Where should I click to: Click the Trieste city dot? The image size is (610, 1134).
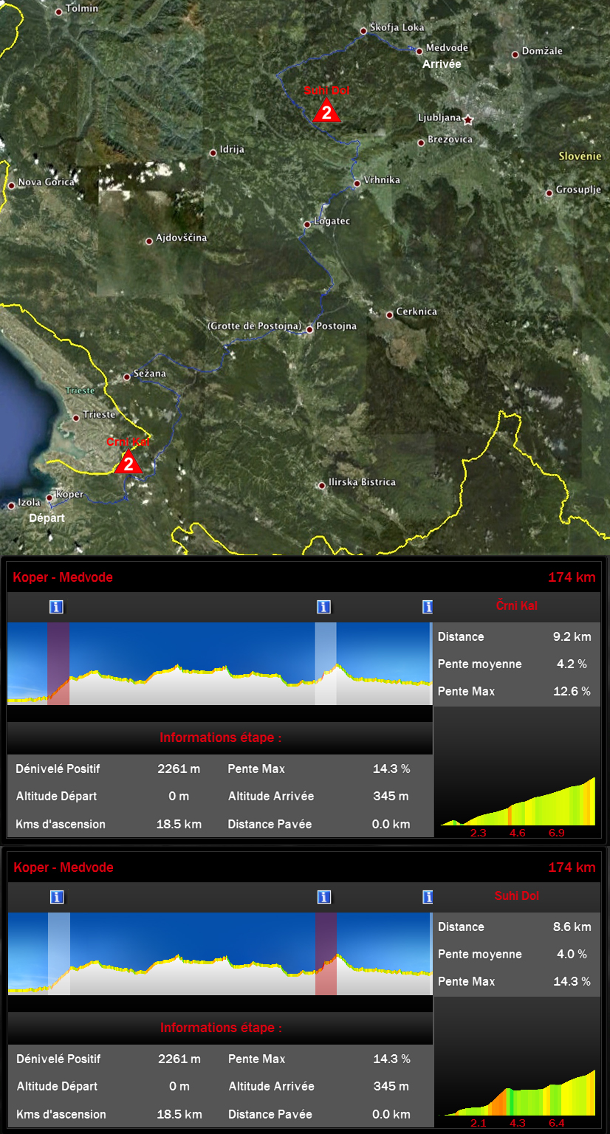click(76, 418)
